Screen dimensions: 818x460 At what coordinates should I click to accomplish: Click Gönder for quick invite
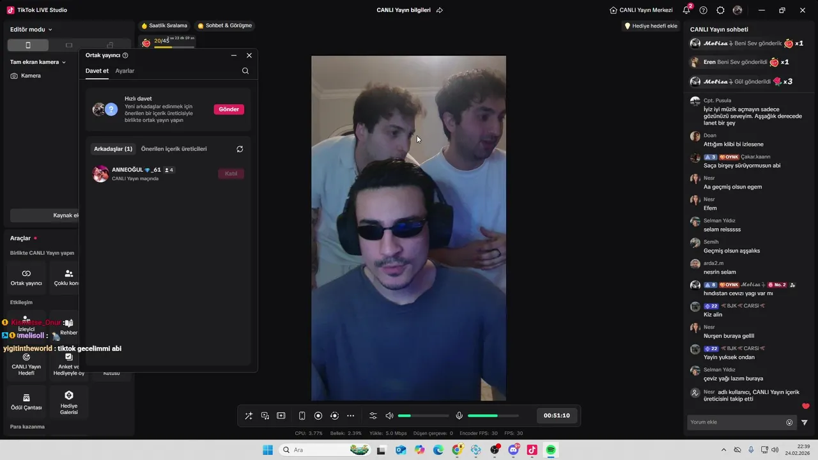(229, 109)
